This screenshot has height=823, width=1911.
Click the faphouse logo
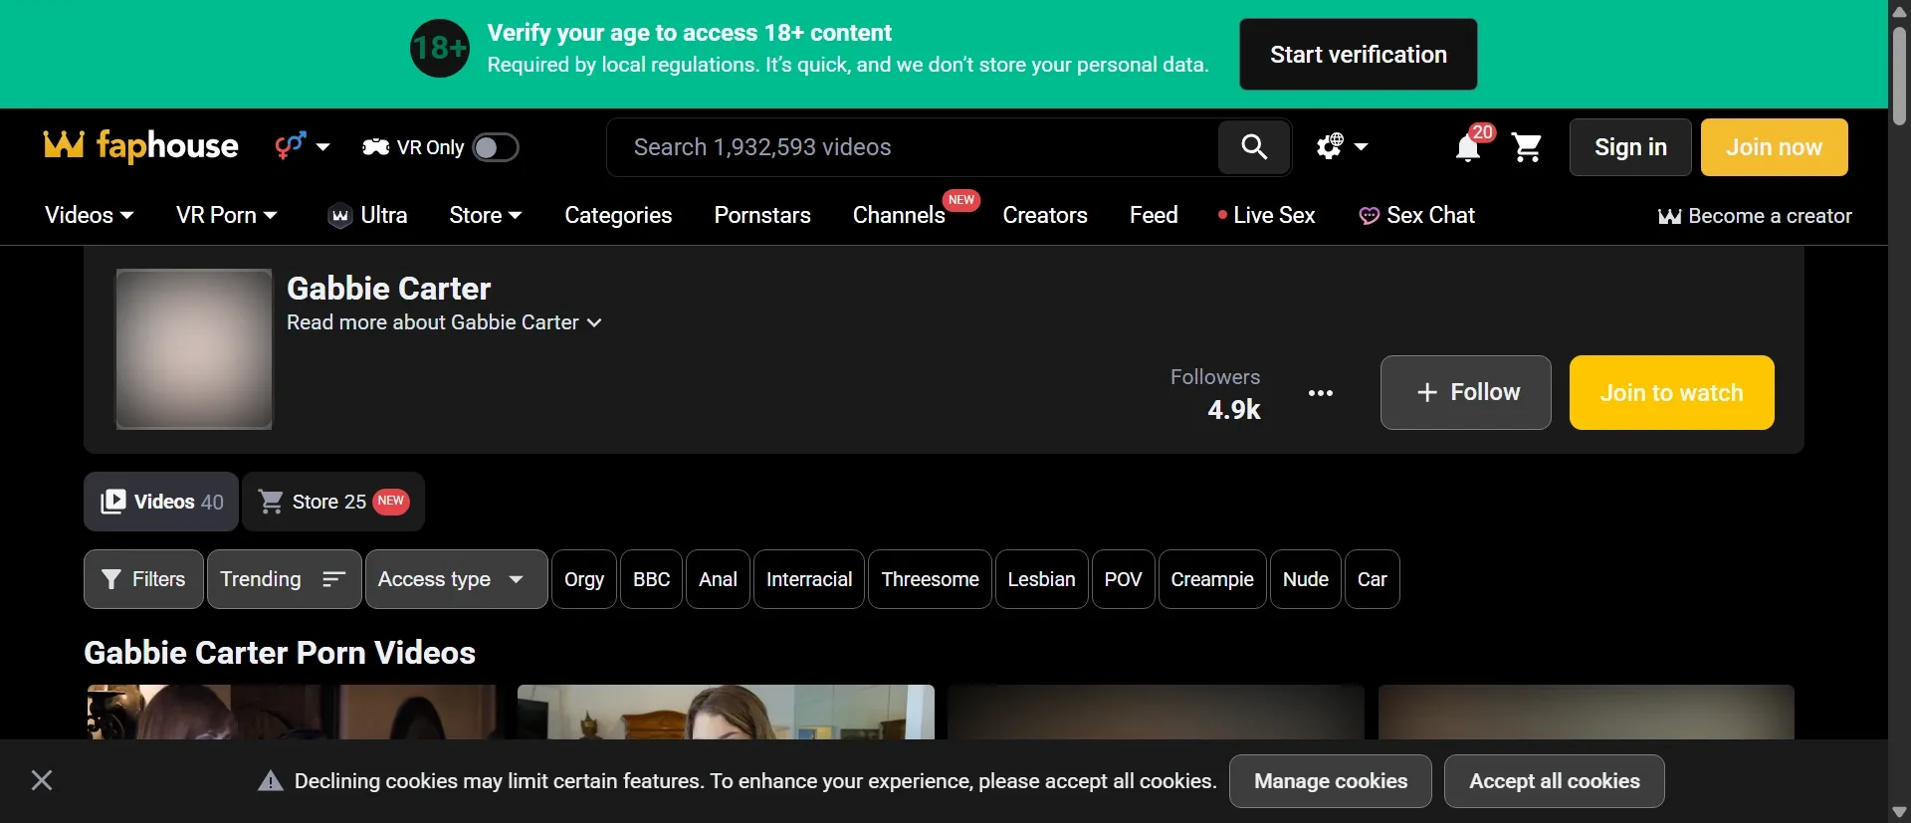140,146
